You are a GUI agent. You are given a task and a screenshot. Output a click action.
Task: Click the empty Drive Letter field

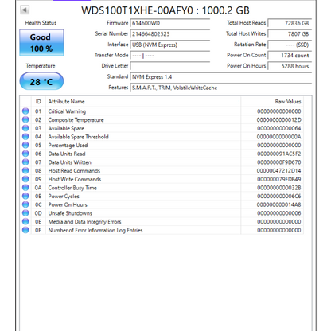[170, 66]
